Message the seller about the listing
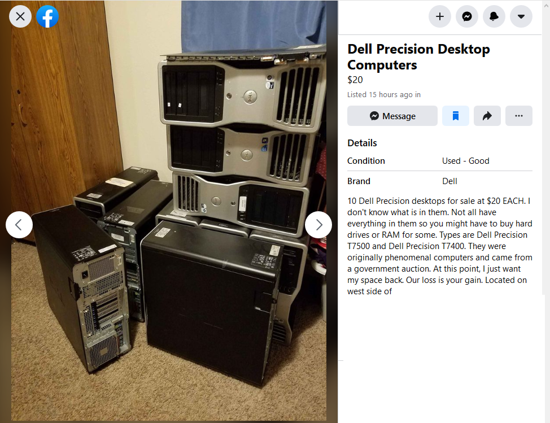 click(392, 116)
